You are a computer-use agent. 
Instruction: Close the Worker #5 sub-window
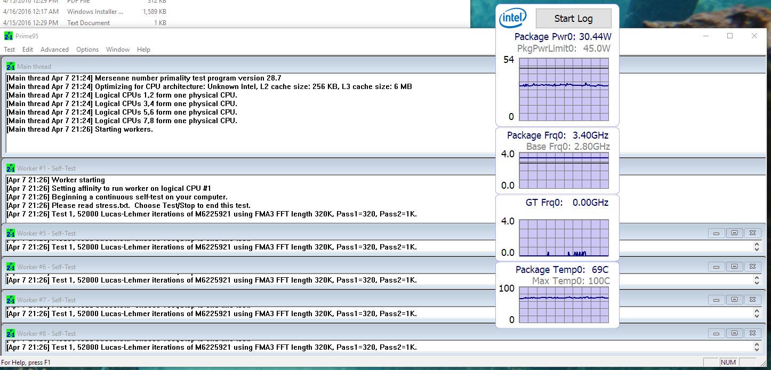[x=752, y=233]
